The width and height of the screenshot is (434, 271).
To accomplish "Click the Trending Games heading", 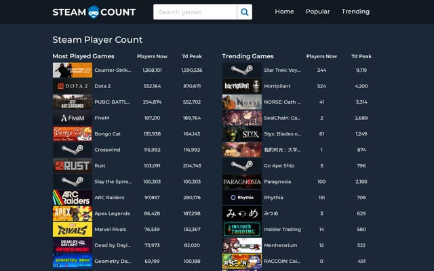I will coord(248,56).
